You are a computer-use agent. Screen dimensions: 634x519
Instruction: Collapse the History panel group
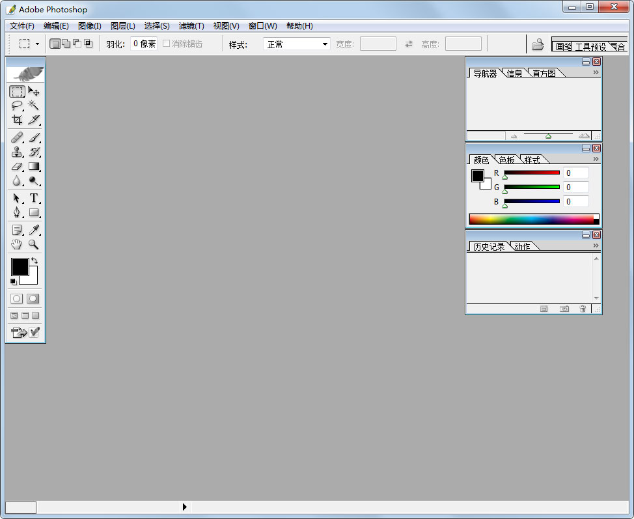pyautogui.click(x=586, y=234)
